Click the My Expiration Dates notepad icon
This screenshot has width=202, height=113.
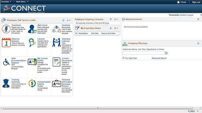(77, 28)
